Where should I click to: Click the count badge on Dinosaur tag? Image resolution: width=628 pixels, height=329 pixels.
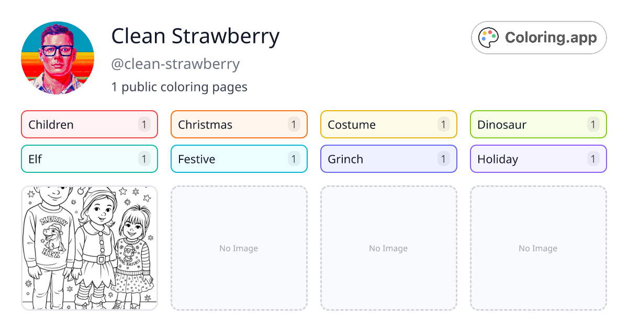593,124
